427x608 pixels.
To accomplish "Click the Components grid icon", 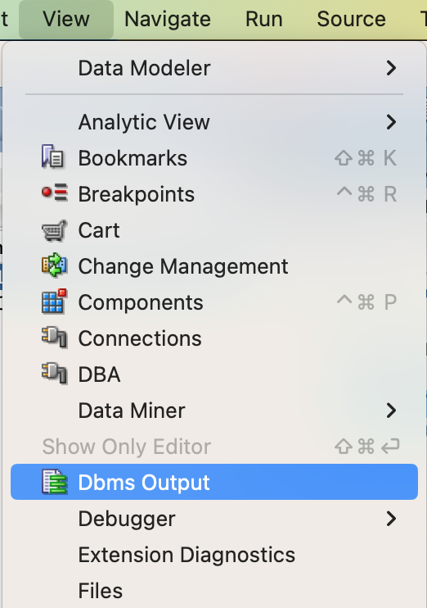I will pos(54,301).
